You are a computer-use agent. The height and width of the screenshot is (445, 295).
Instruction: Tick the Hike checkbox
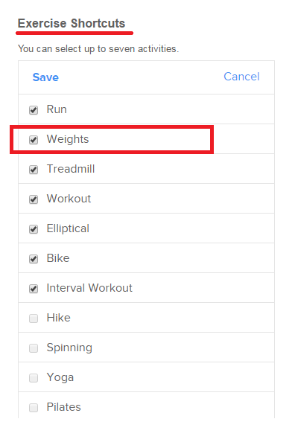[x=34, y=318]
